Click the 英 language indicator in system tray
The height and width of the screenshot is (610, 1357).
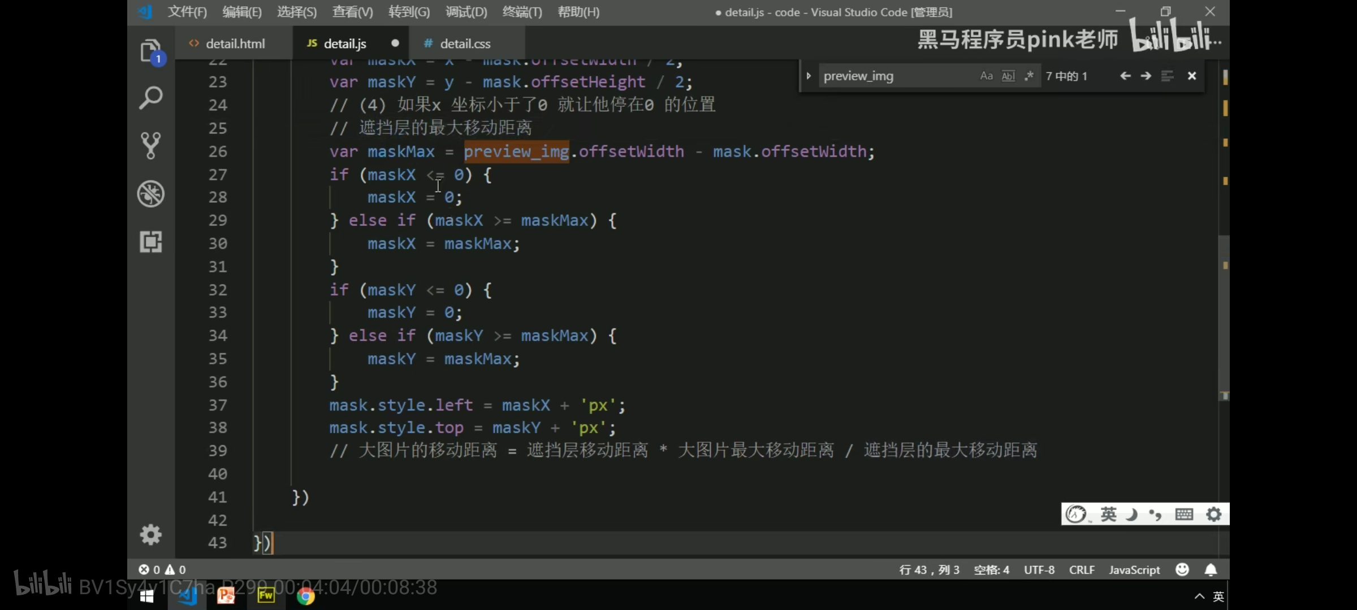[1218, 596]
